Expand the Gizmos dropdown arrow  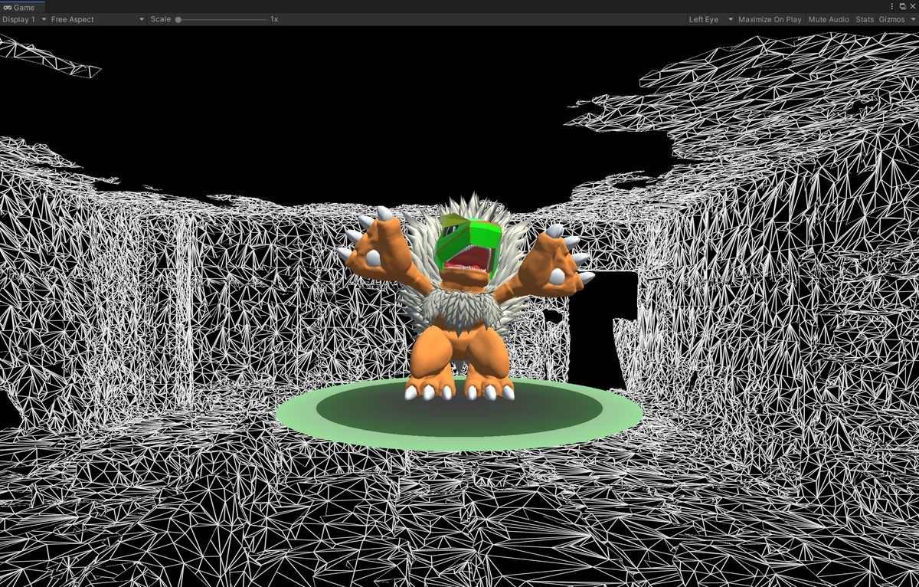point(912,19)
